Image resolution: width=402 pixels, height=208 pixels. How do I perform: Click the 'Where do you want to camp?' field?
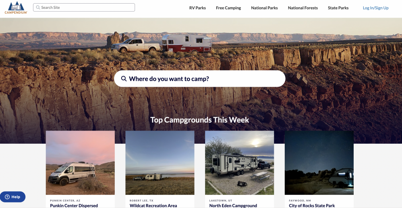(x=199, y=78)
